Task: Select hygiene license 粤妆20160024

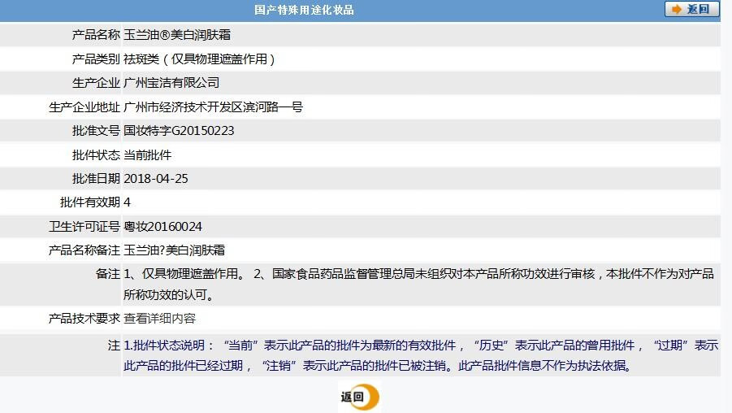Action: [x=163, y=227]
